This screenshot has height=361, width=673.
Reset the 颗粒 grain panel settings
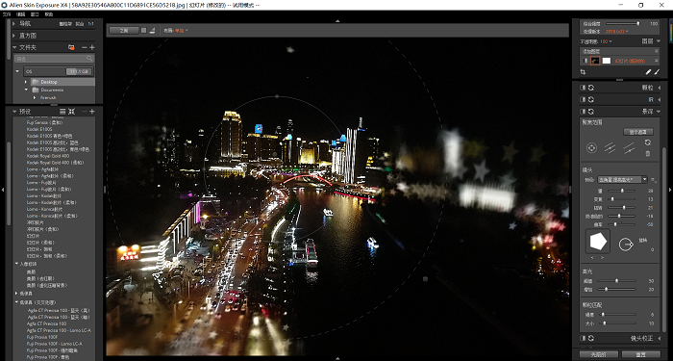[591, 88]
